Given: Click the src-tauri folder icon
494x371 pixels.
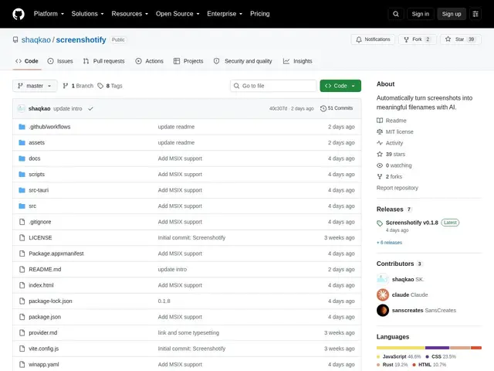Looking at the screenshot, I should point(22,190).
